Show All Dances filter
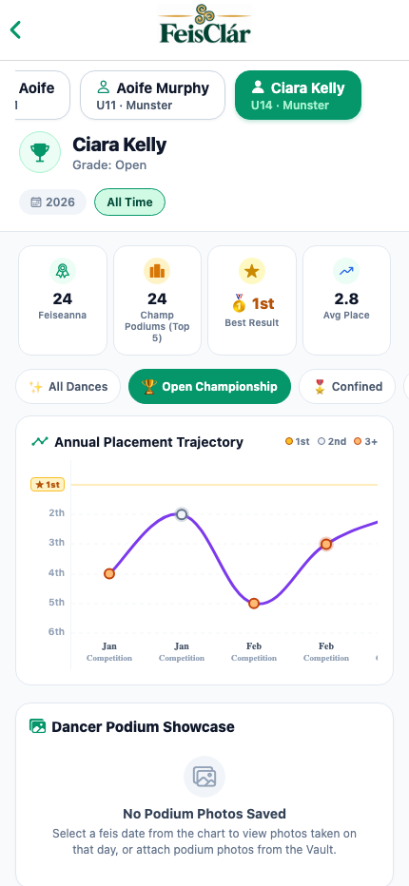The width and height of the screenshot is (409, 886). 68,387
